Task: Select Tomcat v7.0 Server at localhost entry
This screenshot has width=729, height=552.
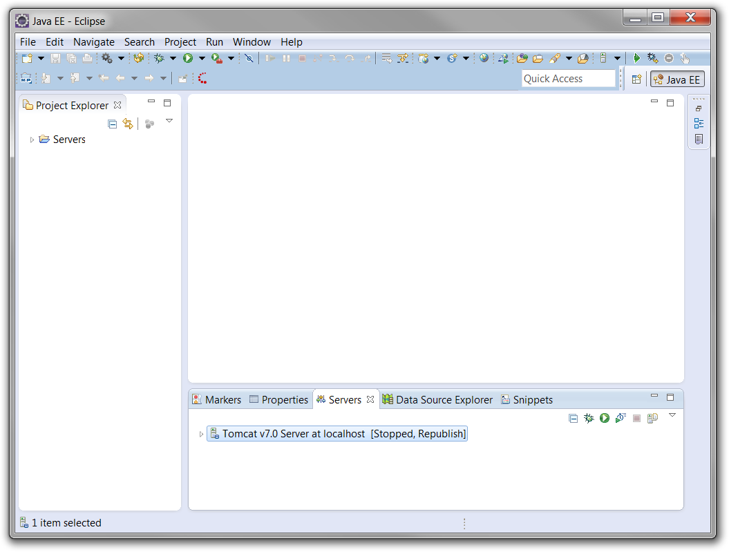Action: pyautogui.click(x=343, y=435)
